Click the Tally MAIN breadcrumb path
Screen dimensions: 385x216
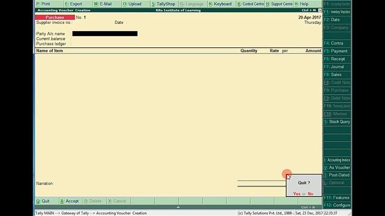91,213
